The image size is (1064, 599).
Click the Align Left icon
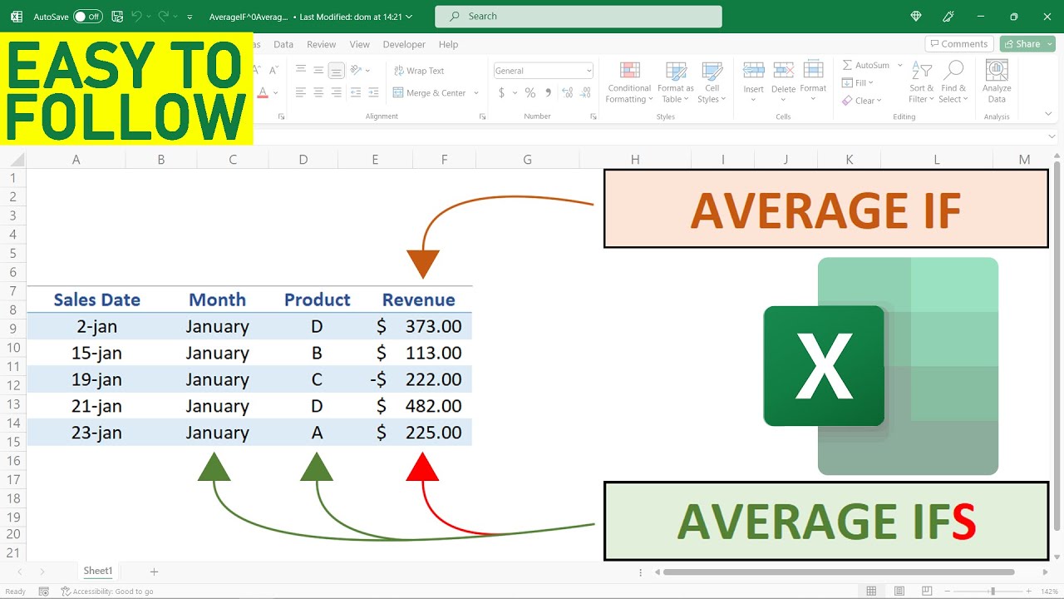301,93
